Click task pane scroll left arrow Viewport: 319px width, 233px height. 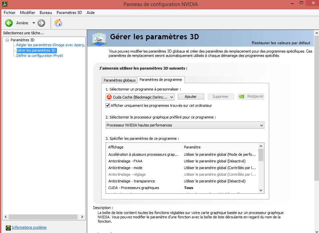(x=6, y=217)
